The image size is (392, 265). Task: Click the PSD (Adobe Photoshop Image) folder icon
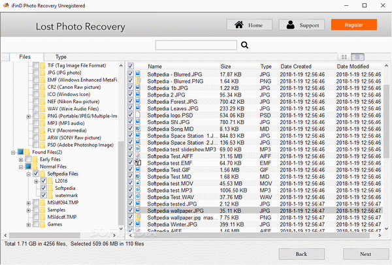42,145
